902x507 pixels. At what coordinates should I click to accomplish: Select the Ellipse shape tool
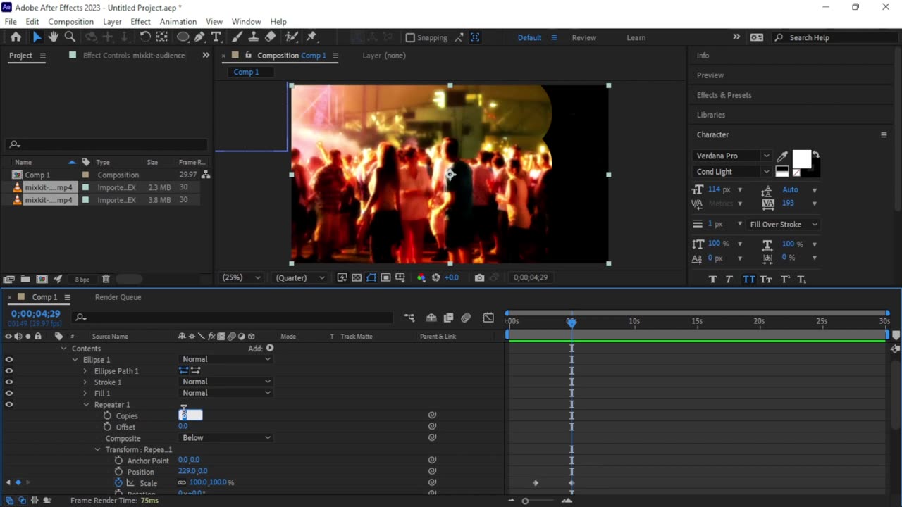pos(183,37)
